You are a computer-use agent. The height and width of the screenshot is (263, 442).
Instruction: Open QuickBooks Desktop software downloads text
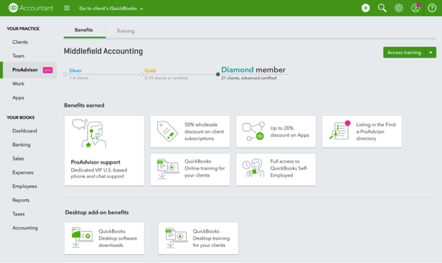click(x=117, y=238)
